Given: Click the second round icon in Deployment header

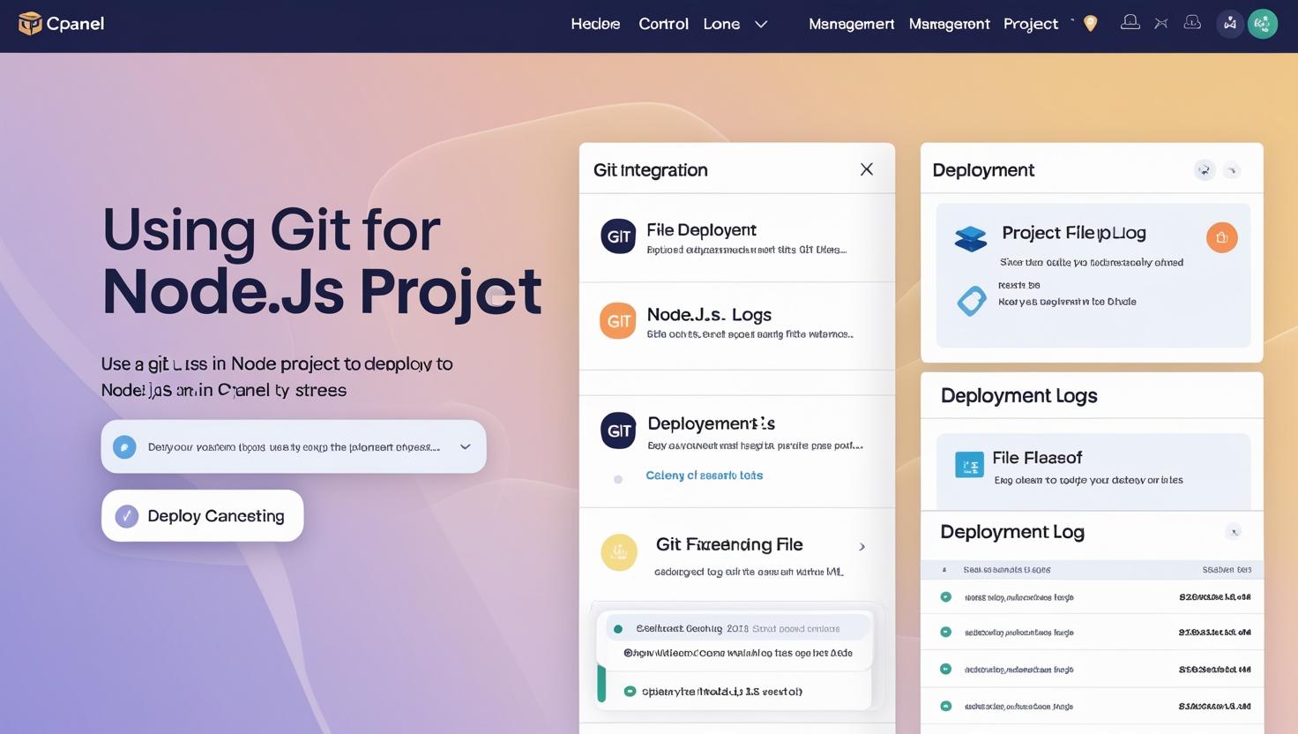Looking at the screenshot, I should click(1233, 170).
